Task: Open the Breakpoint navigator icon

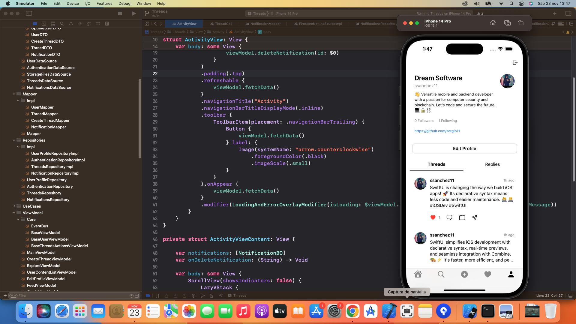Action: tap(98, 23)
